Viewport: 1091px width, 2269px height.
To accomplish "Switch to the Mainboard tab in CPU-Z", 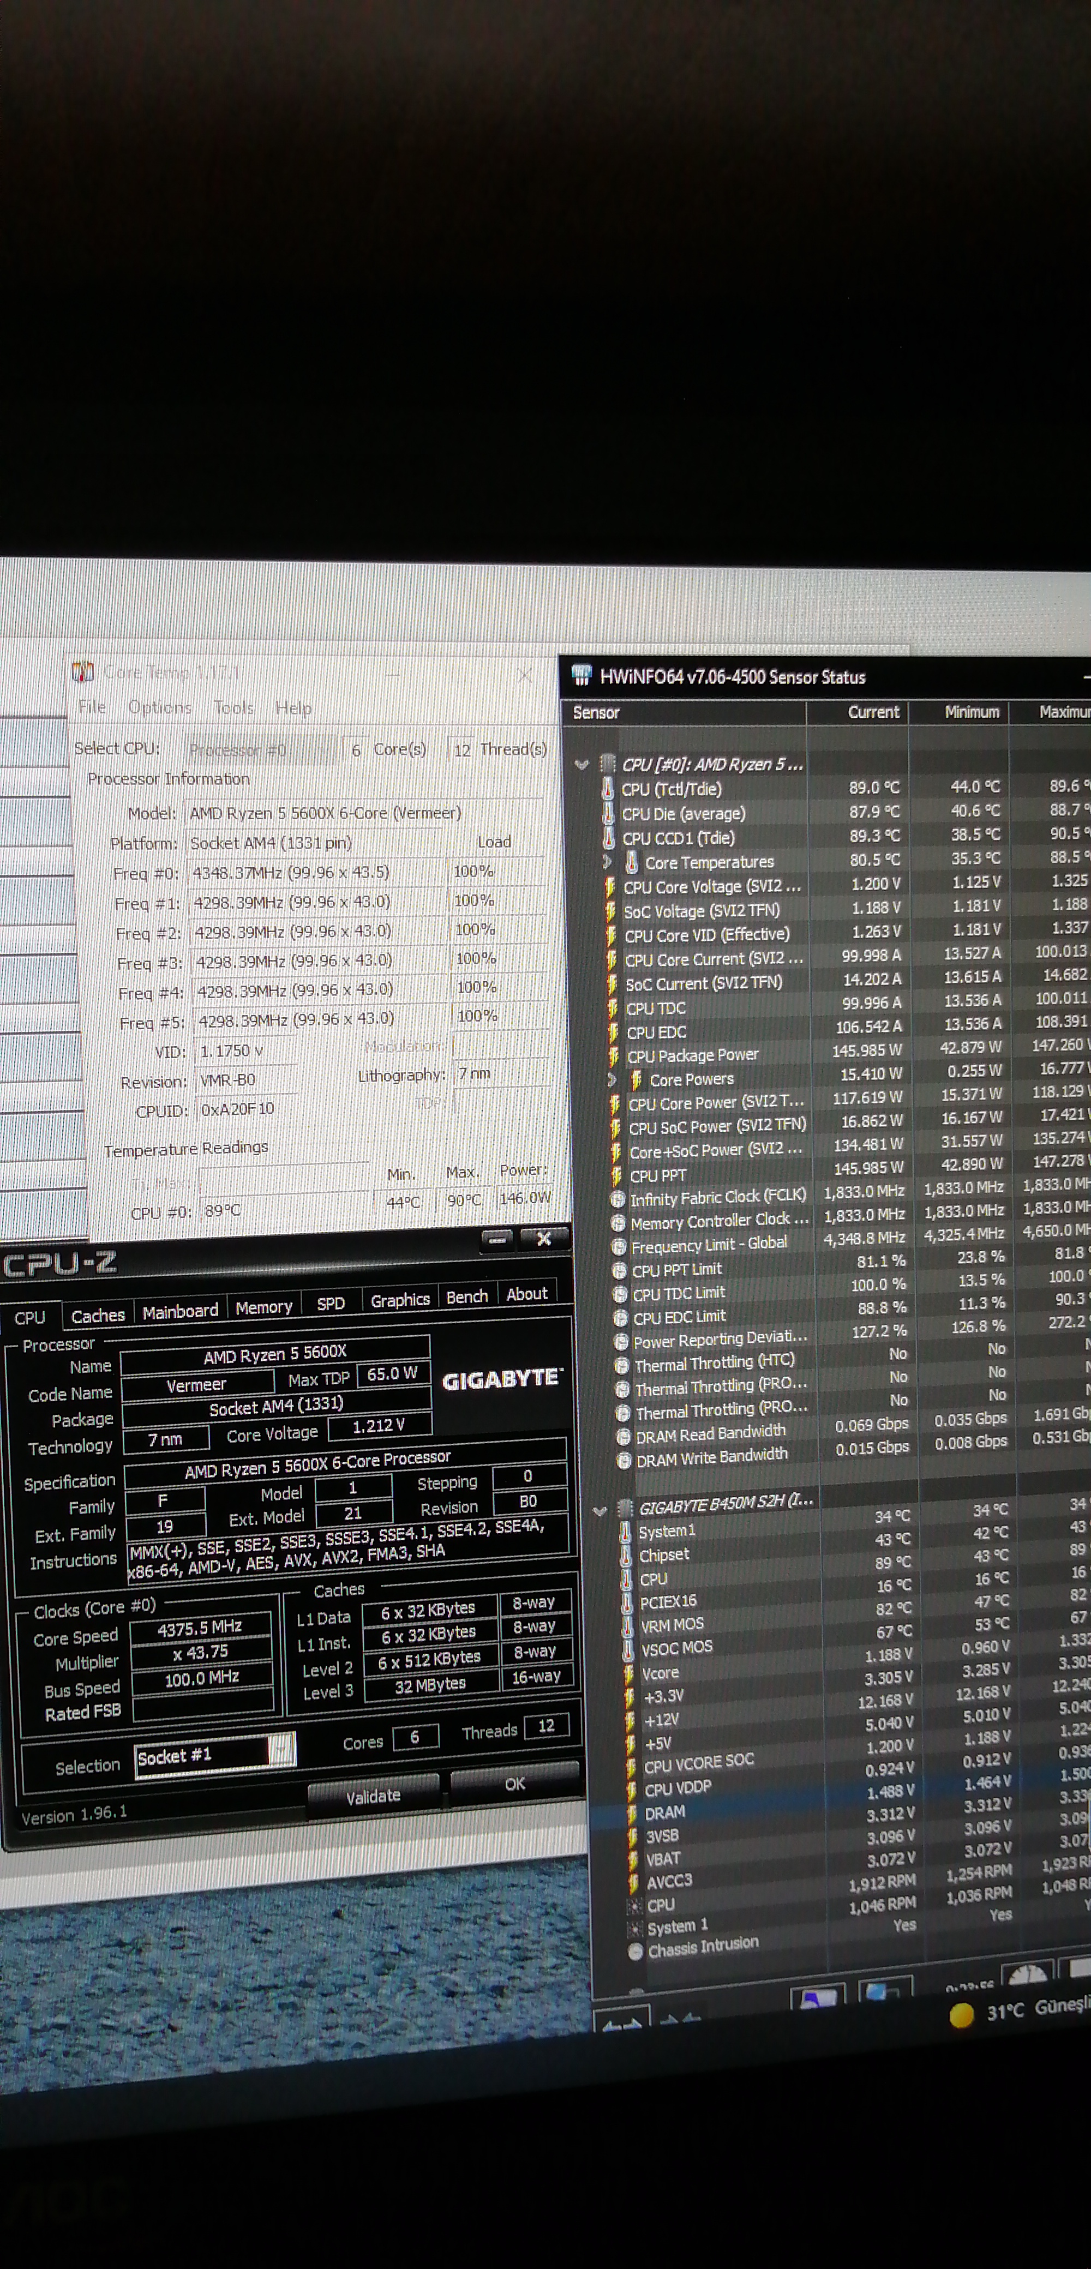I will [180, 1312].
